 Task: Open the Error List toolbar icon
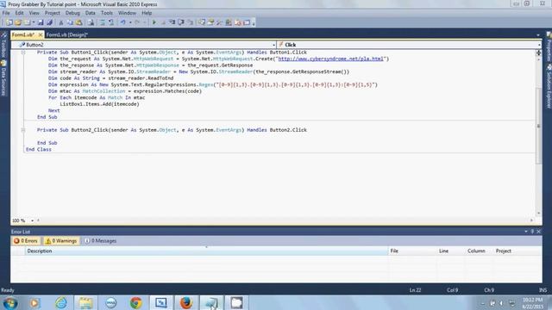point(238,22)
